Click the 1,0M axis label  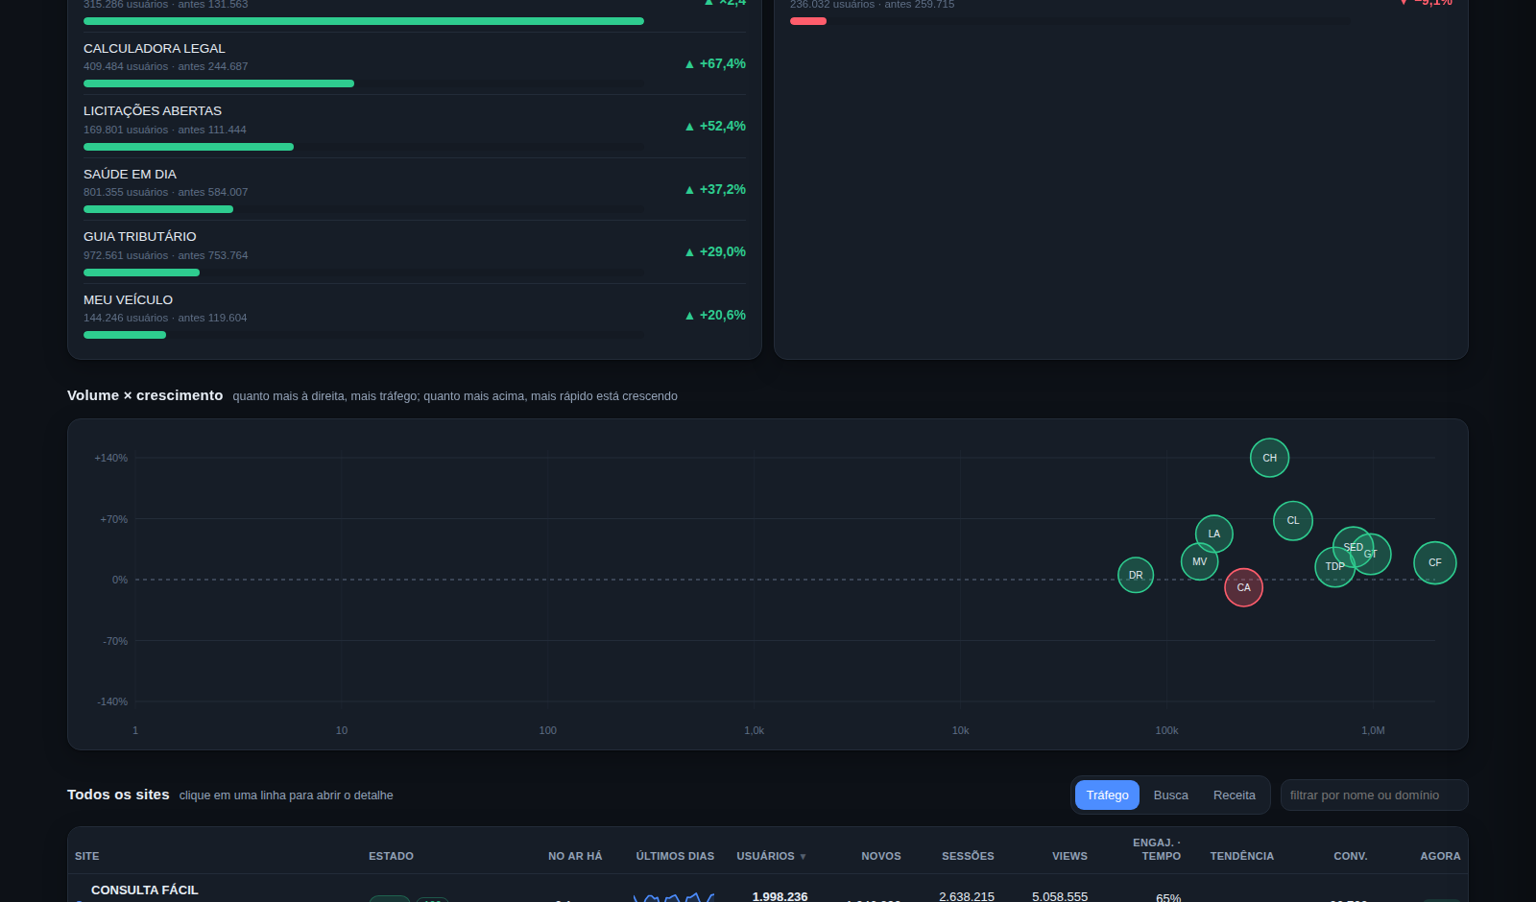(x=1373, y=730)
